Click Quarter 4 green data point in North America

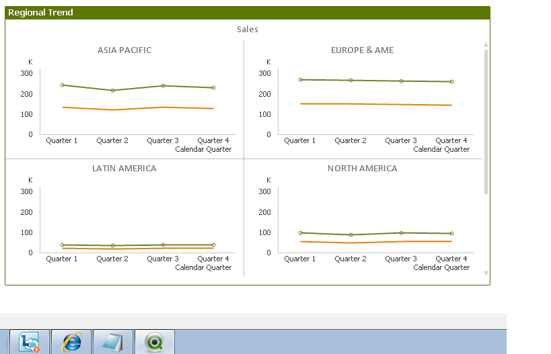[452, 233]
